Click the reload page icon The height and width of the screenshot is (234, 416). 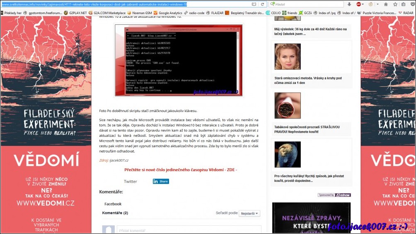(263, 4)
